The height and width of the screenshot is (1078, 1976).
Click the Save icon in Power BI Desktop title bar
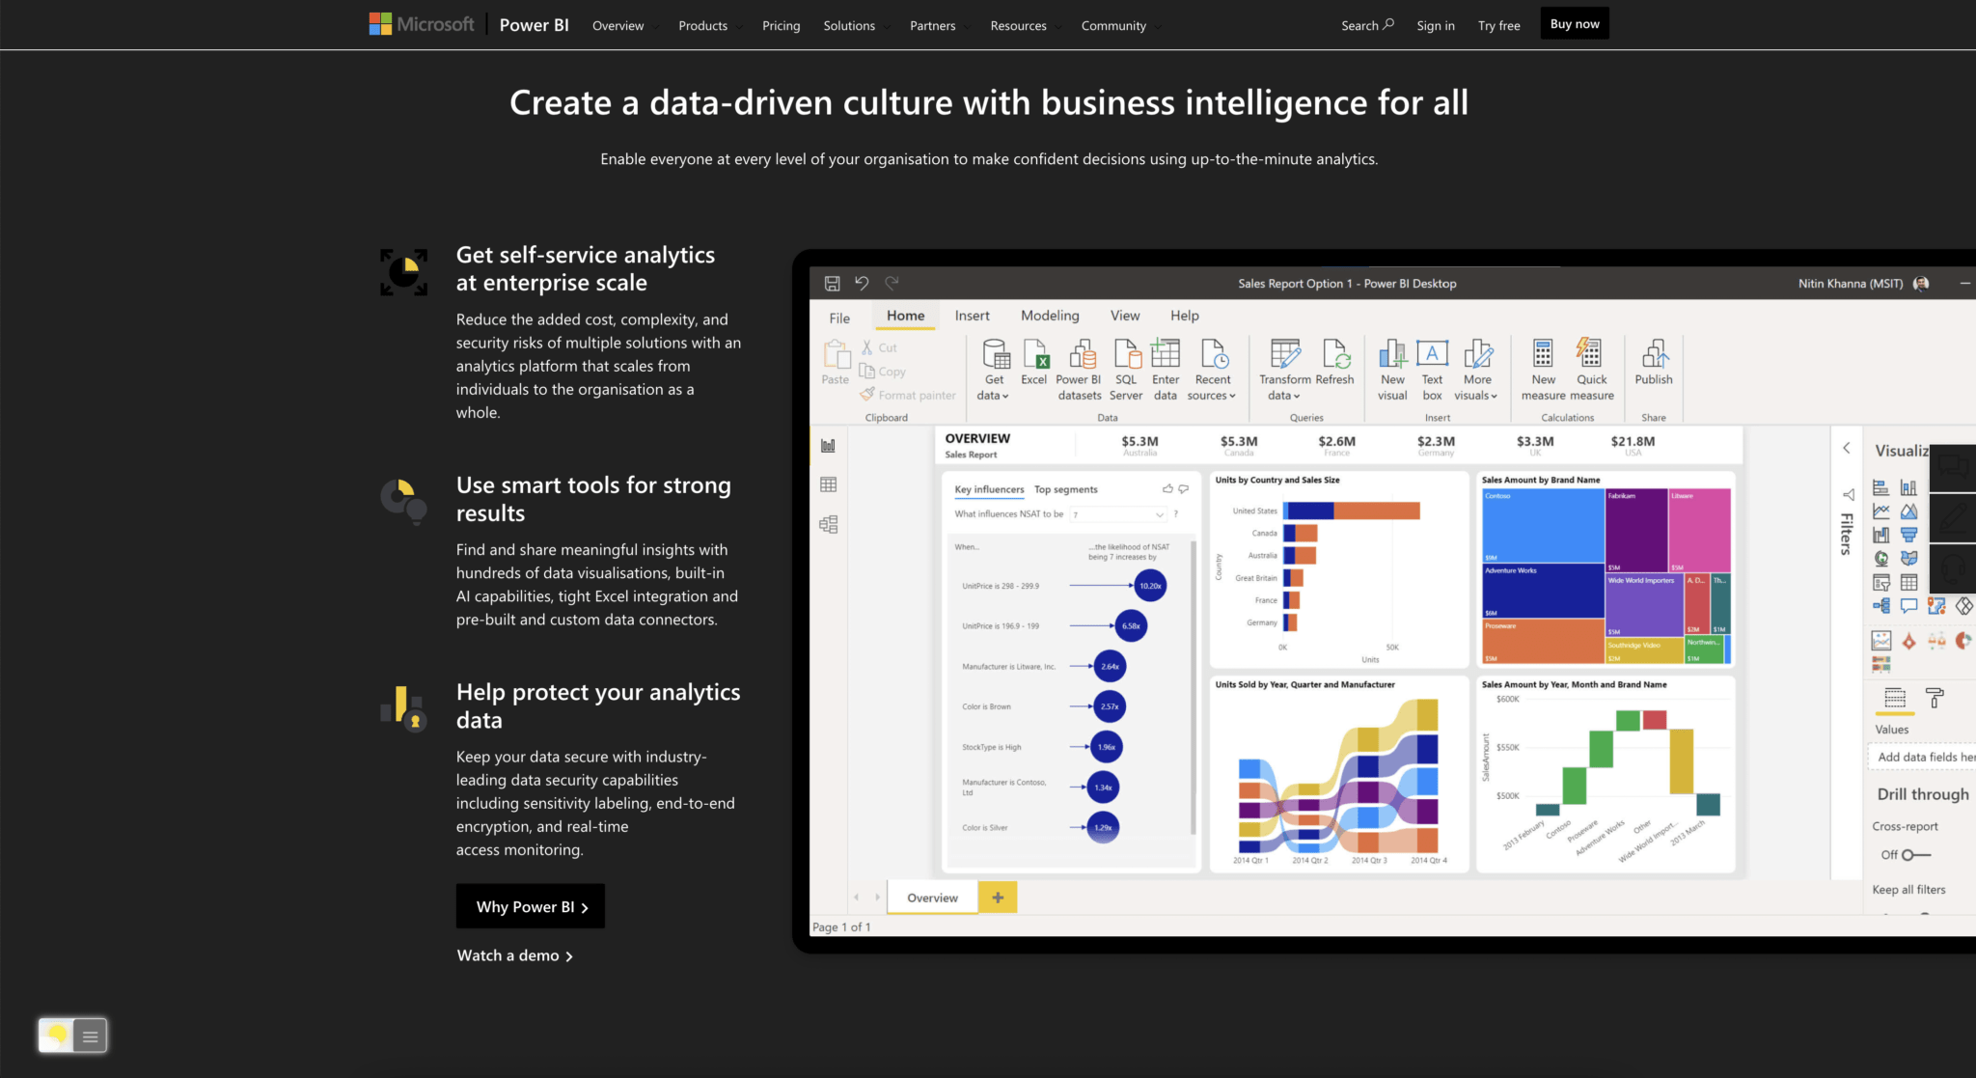tap(832, 283)
